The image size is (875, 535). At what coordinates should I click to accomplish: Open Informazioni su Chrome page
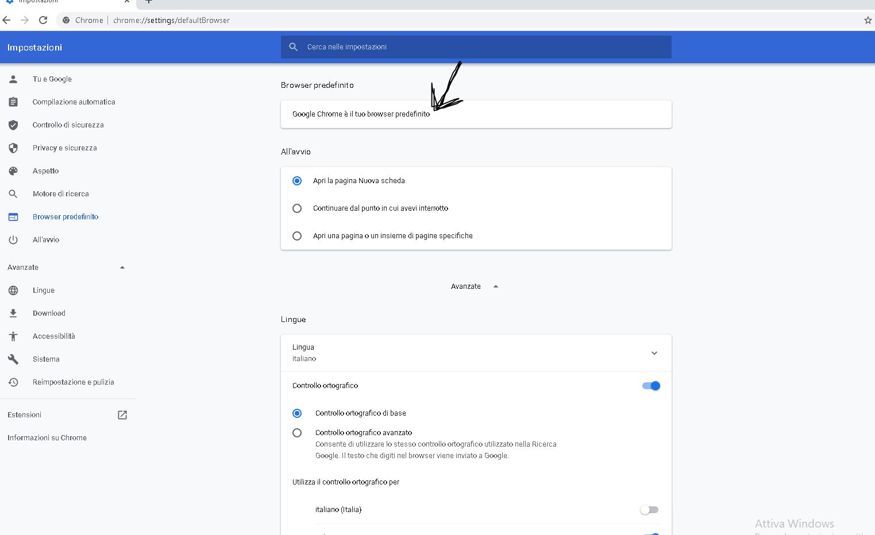pyautogui.click(x=47, y=438)
